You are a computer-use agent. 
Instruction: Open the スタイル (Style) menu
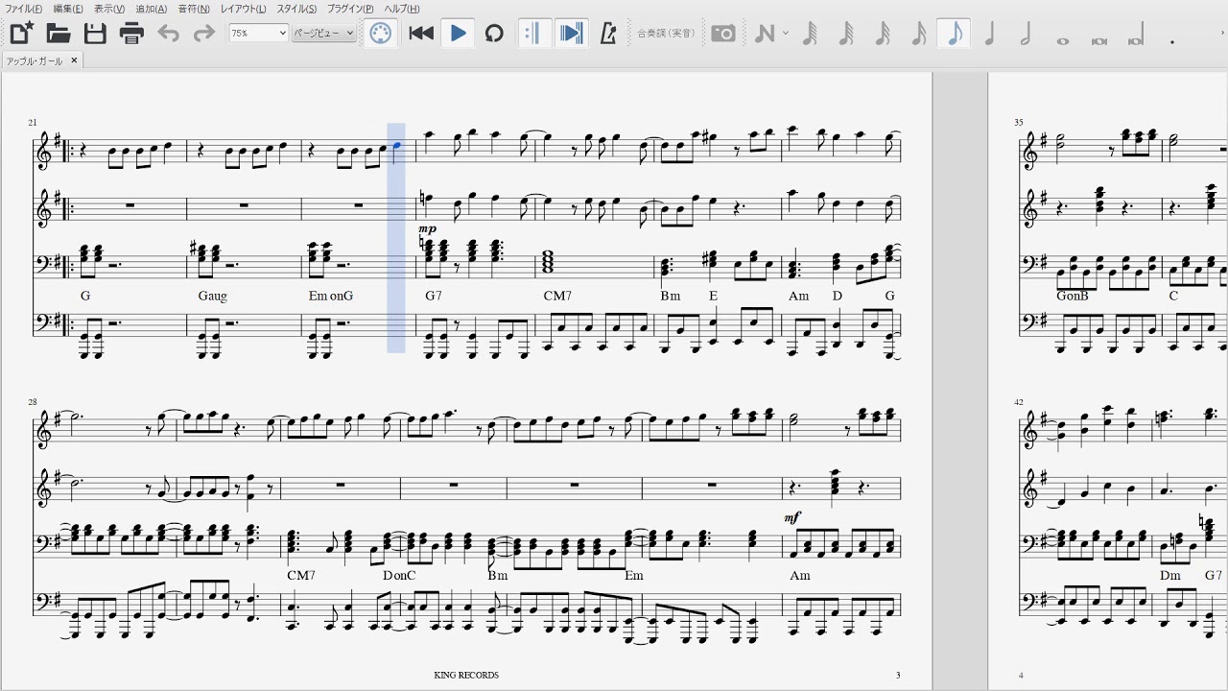[296, 9]
